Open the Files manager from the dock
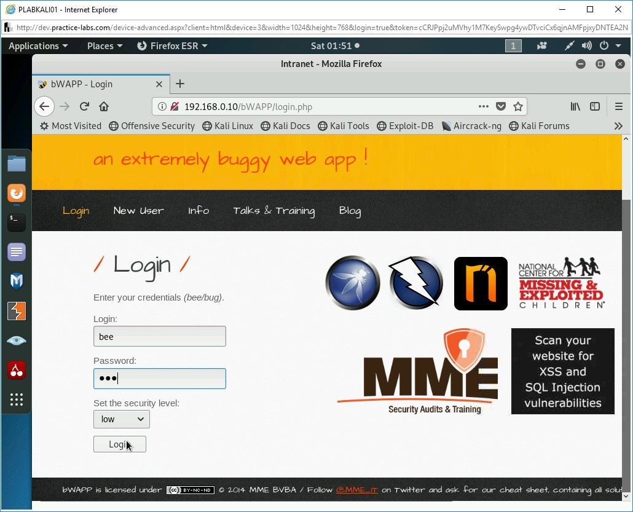 [16, 163]
